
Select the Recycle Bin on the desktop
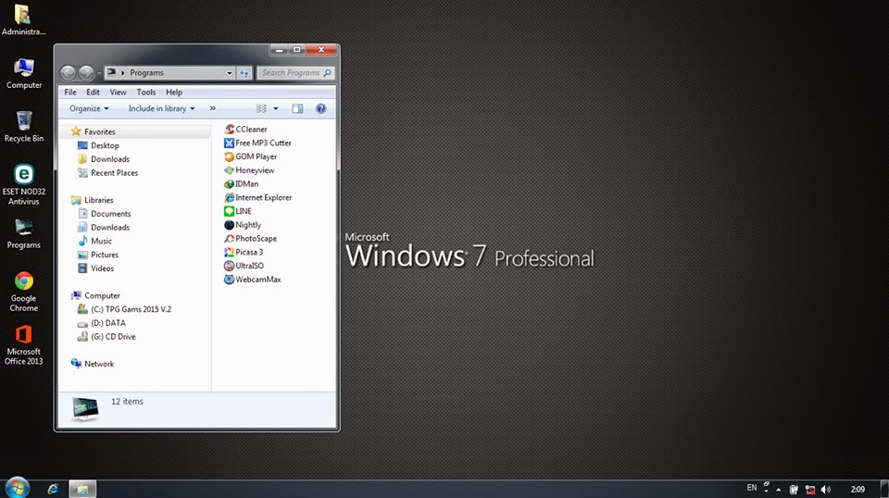pyautogui.click(x=24, y=126)
